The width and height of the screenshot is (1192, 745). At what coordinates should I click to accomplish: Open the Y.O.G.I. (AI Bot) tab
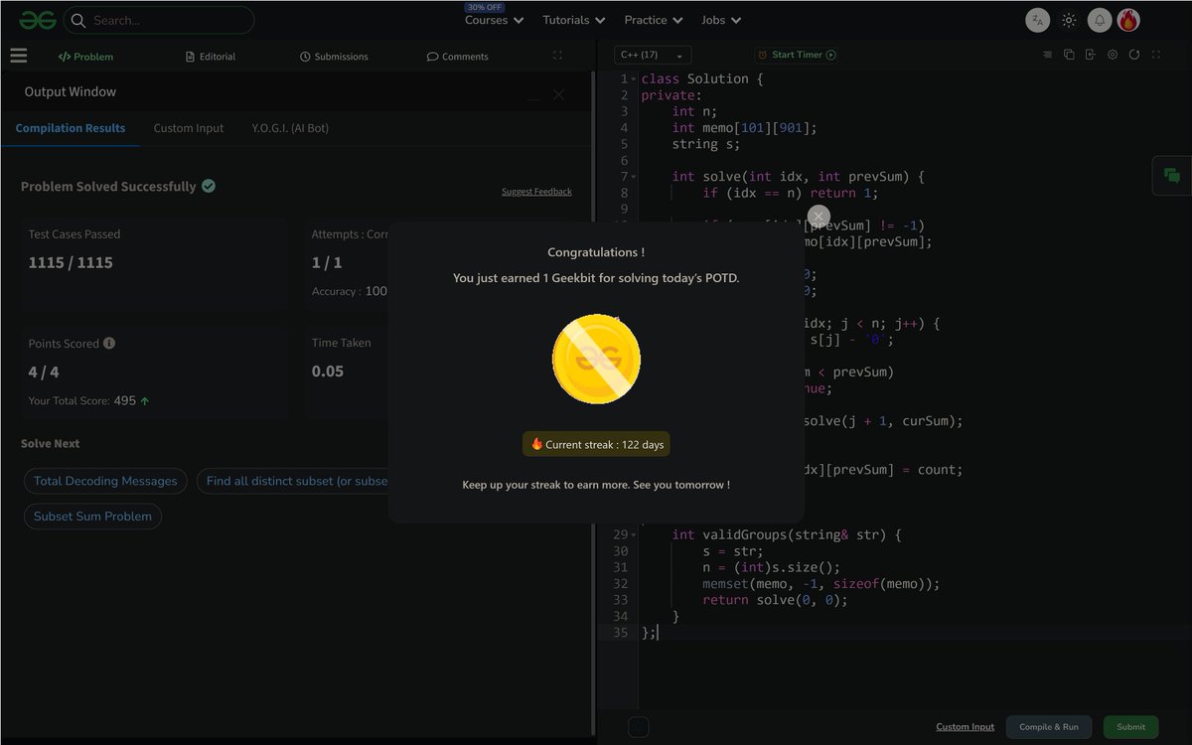pyautogui.click(x=290, y=128)
